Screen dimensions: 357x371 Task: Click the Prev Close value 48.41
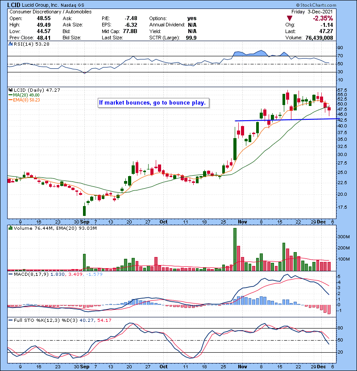44,38
